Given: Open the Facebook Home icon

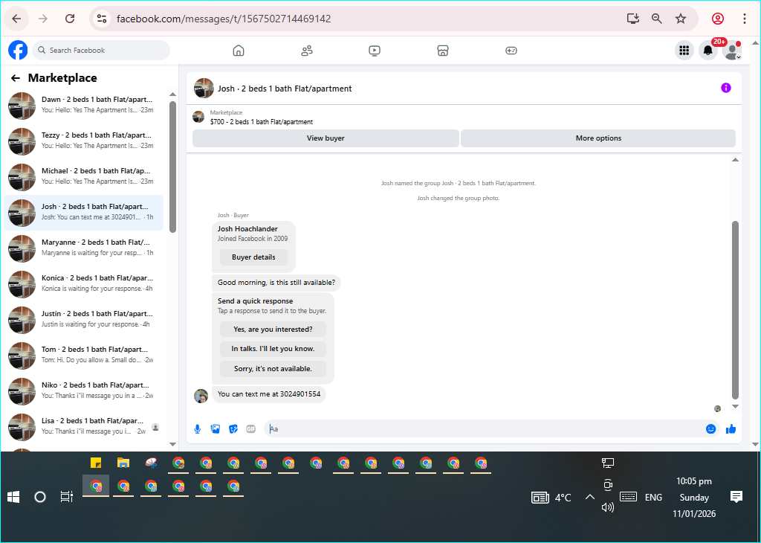Looking at the screenshot, I should coord(239,50).
